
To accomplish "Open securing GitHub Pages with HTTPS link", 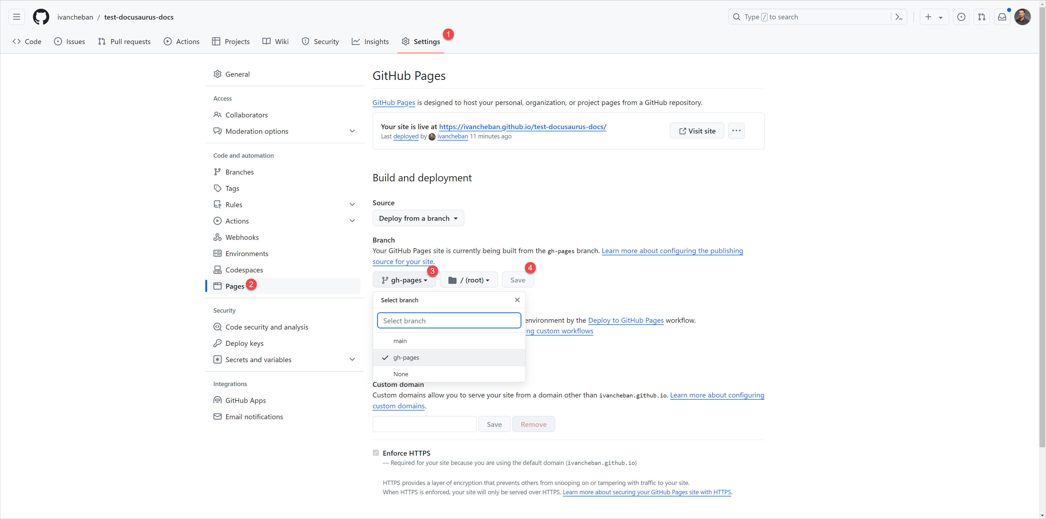I will 647,492.
